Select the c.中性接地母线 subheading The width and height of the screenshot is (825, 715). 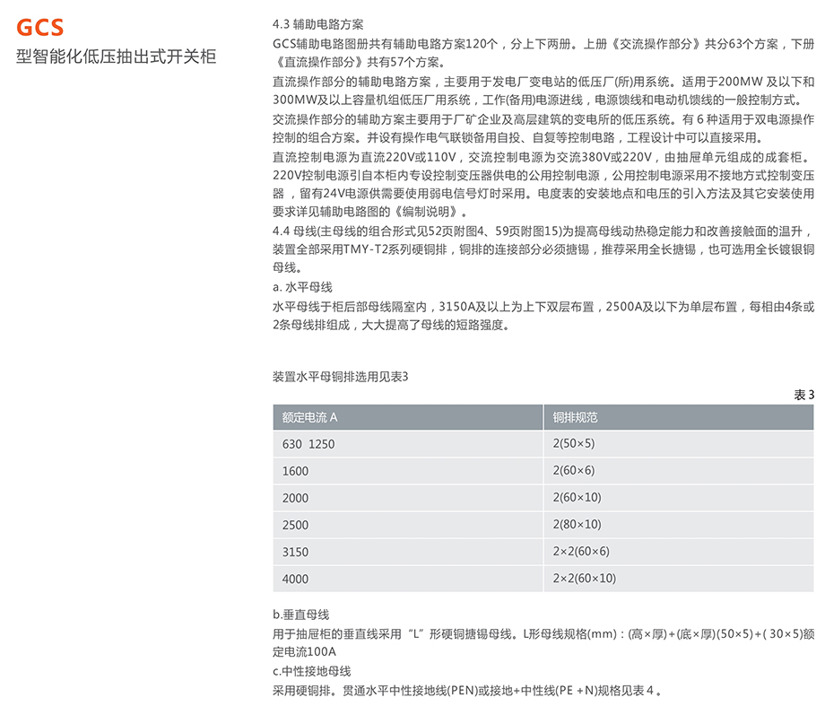pos(311,671)
